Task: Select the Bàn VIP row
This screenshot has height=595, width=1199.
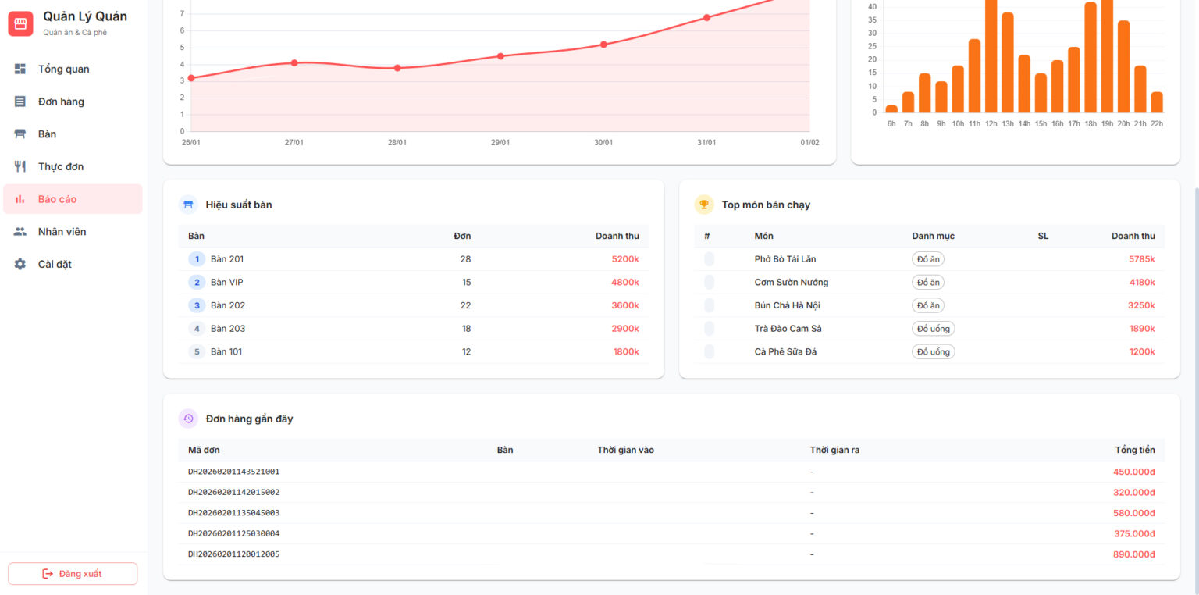Action: pyautogui.click(x=414, y=282)
